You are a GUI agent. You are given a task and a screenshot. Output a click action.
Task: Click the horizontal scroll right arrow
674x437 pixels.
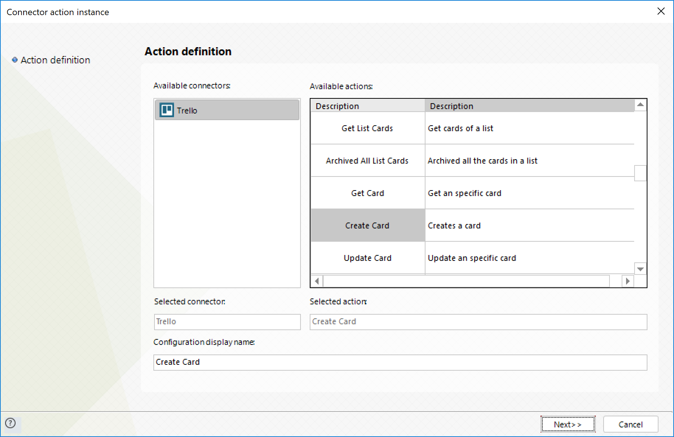click(x=628, y=281)
